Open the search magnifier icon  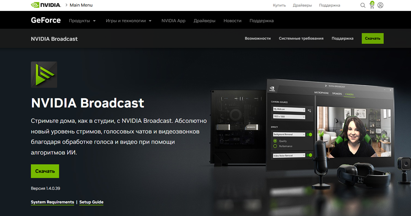coord(363,5)
